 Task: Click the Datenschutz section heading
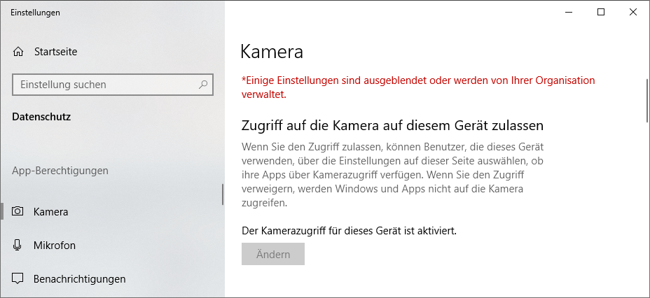coord(41,117)
